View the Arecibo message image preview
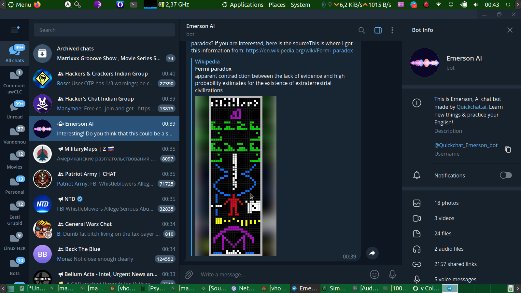The width and height of the screenshot is (521, 293). pos(236,176)
